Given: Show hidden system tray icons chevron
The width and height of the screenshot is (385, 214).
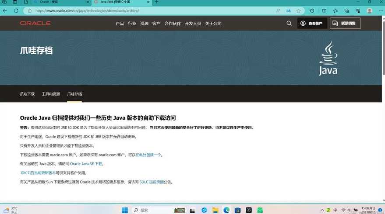Looking at the screenshot, I should coord(322,210).
